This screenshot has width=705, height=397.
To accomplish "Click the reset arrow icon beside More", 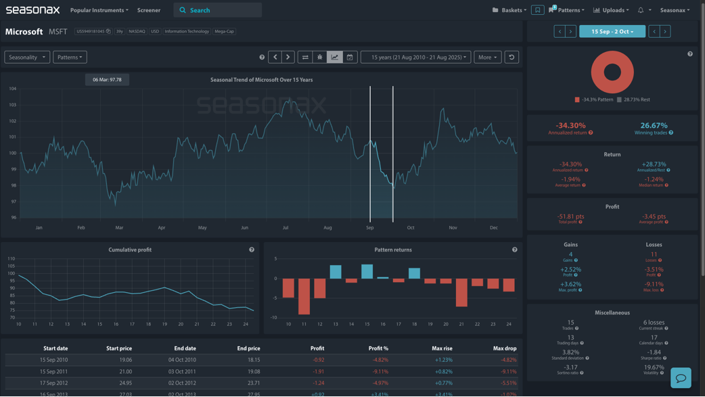I will click(511, 57).
